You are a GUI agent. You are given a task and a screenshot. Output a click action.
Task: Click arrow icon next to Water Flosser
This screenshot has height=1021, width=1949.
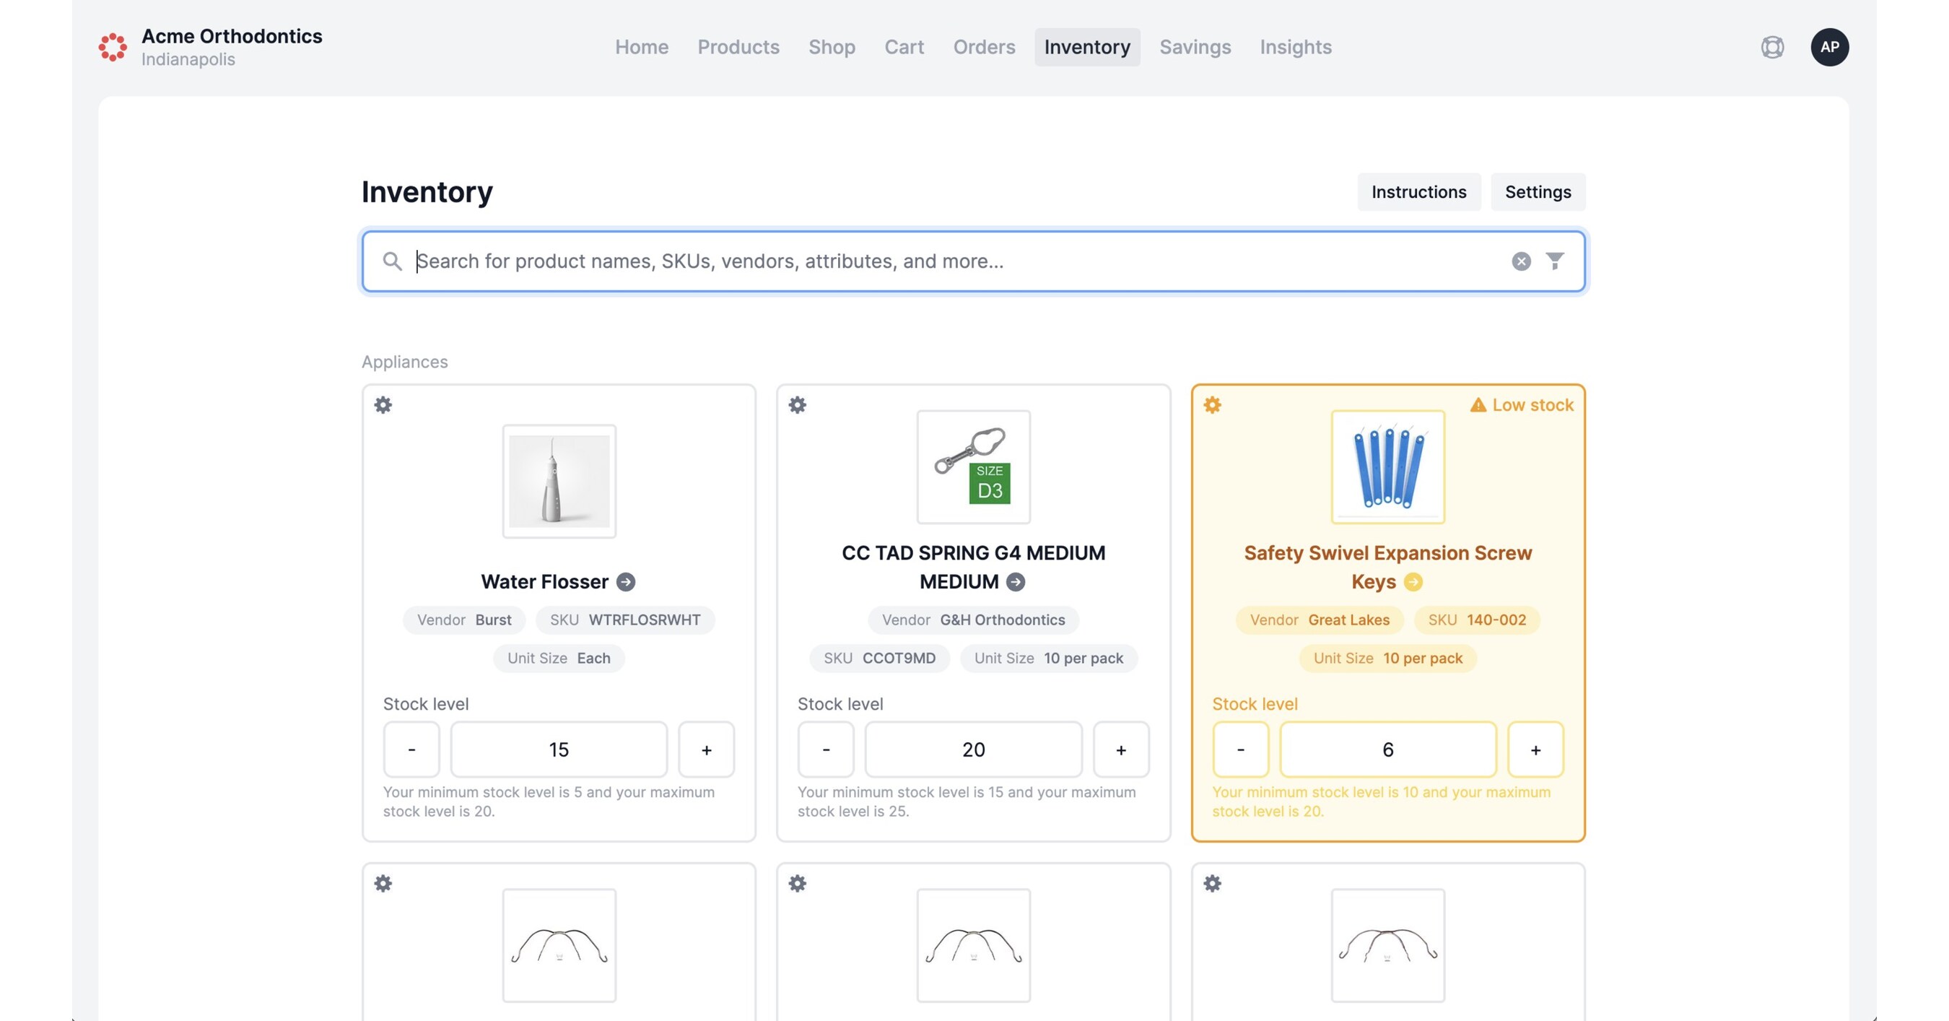(x=626, y=582)
